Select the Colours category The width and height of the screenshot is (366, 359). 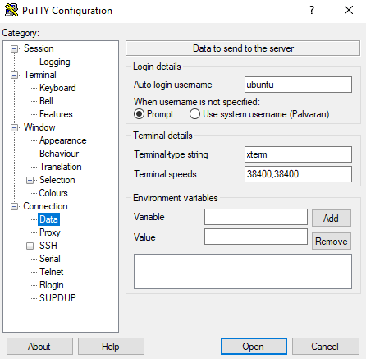pos(53,193)
